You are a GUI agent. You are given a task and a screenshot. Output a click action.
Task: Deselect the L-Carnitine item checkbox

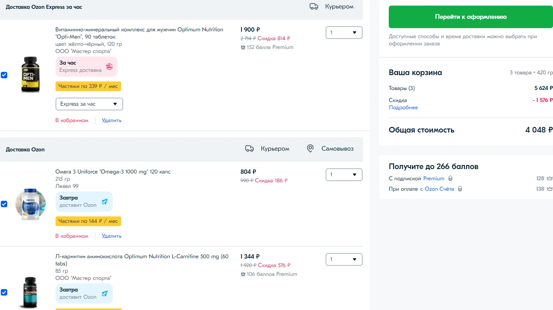pyautogui.click(x=4, y=292)
